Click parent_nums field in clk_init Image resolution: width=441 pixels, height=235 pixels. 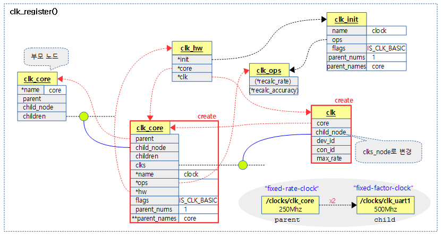point(346,57)
